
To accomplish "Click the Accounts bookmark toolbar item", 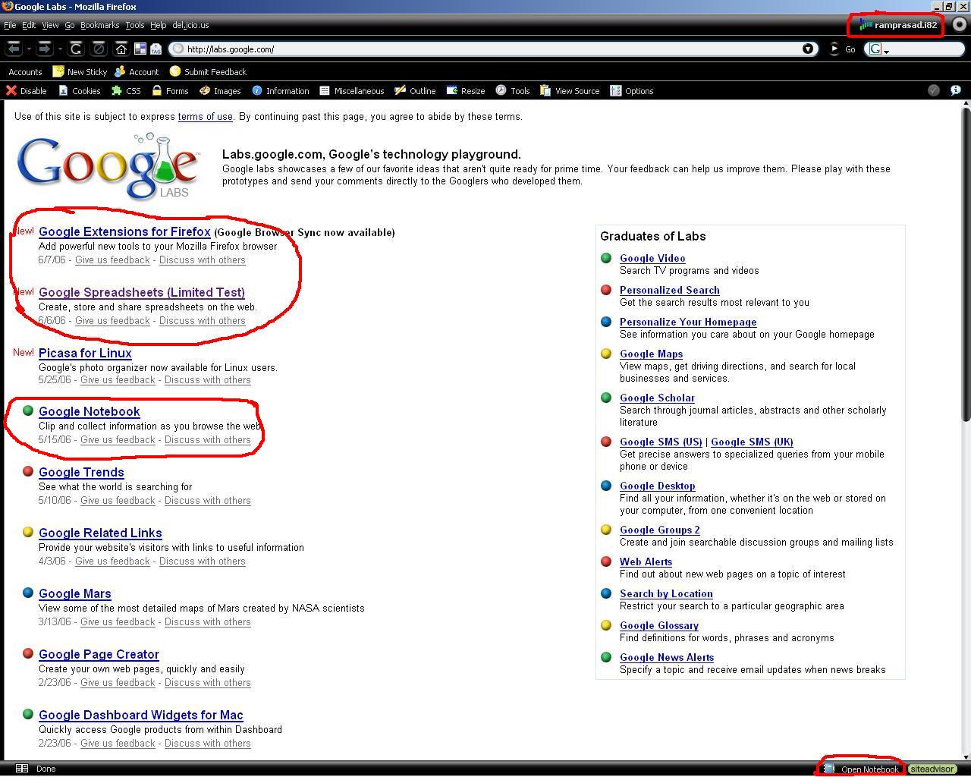I will [x=25, y=71].
